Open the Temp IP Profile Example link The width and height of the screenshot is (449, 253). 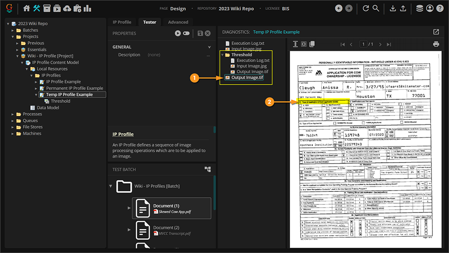276,32
